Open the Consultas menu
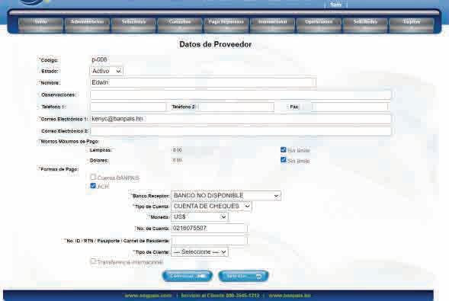The width and height of the screenshot is (449, 301). [x=180, y=25]
